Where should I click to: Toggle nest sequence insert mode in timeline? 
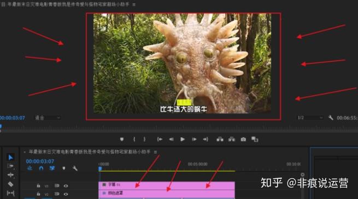(x=30, y=168)
